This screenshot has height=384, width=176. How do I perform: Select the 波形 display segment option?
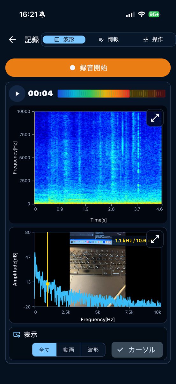pyautogui.click(x=93, y=350)
